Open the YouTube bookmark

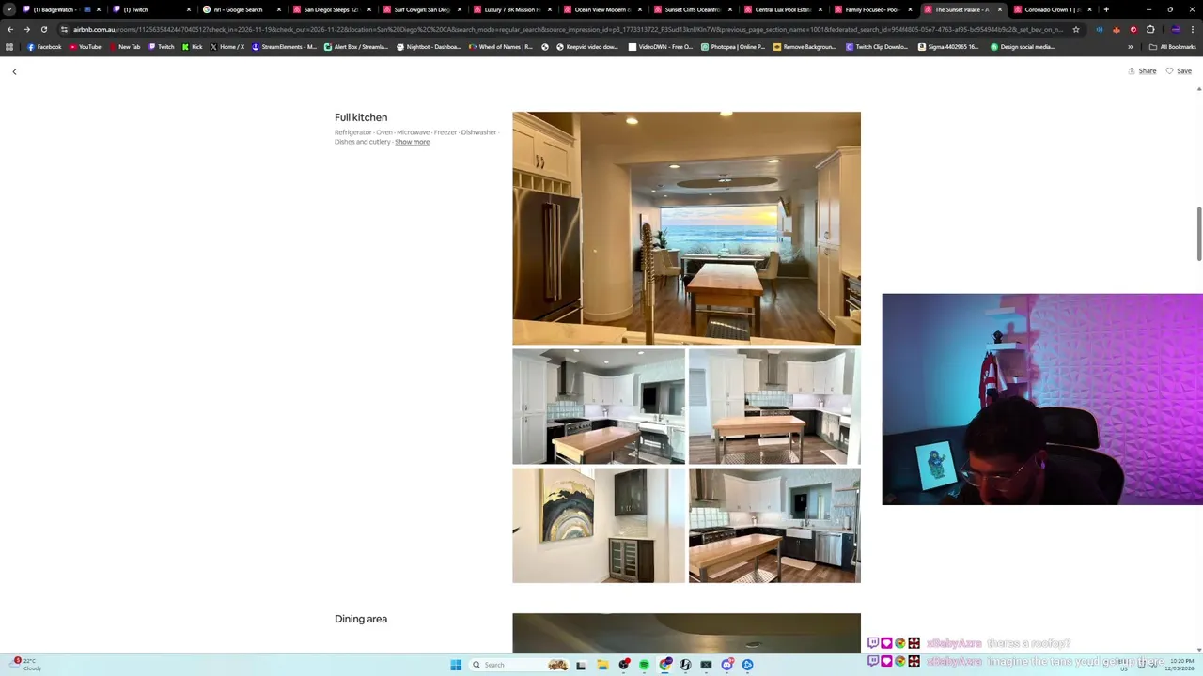(x=86, y=47)
